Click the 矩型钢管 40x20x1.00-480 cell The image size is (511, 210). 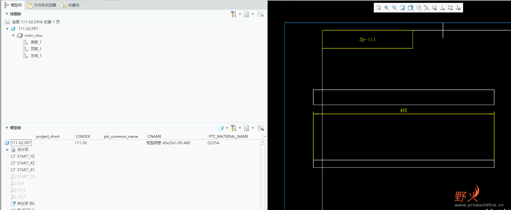(x=168, y=143)
